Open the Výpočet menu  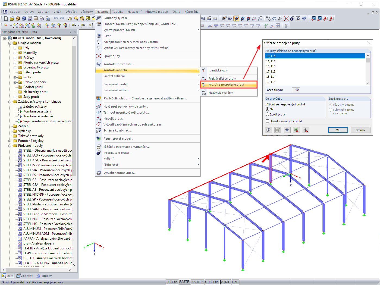tap(71, 12)
